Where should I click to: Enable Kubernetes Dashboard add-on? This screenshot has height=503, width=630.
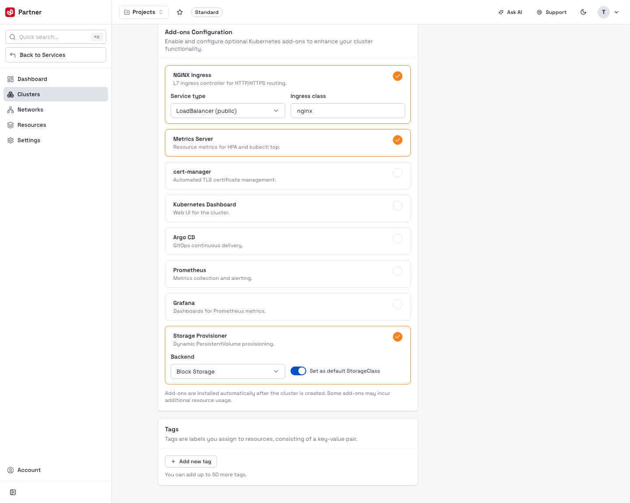398,206
